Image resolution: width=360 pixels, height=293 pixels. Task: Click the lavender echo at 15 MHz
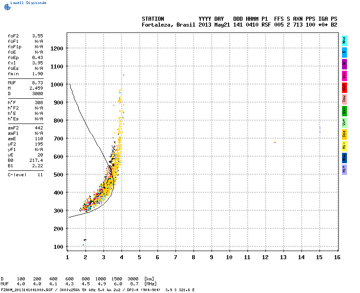coord(320,130)
